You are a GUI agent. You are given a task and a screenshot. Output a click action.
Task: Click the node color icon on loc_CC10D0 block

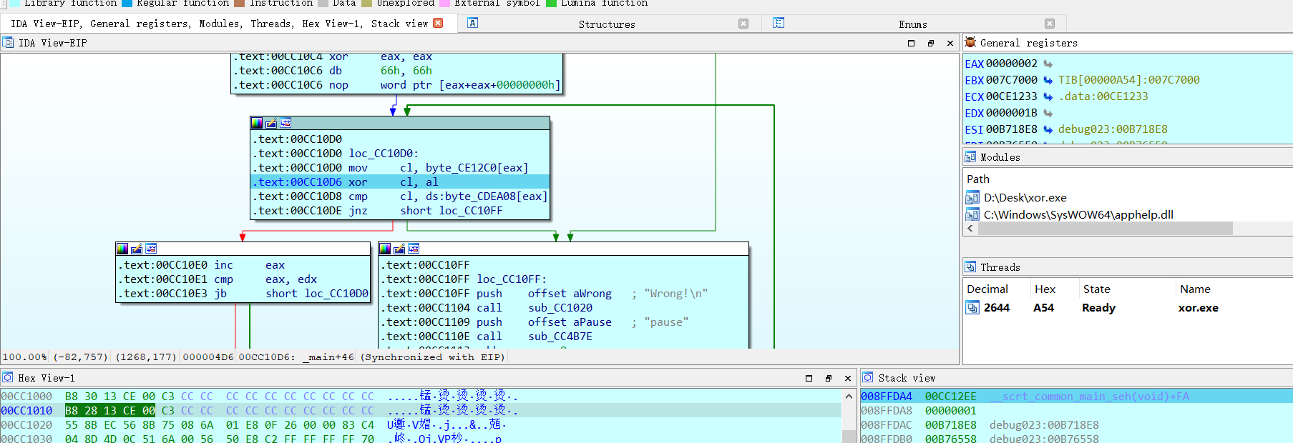(x=257, y=123)
